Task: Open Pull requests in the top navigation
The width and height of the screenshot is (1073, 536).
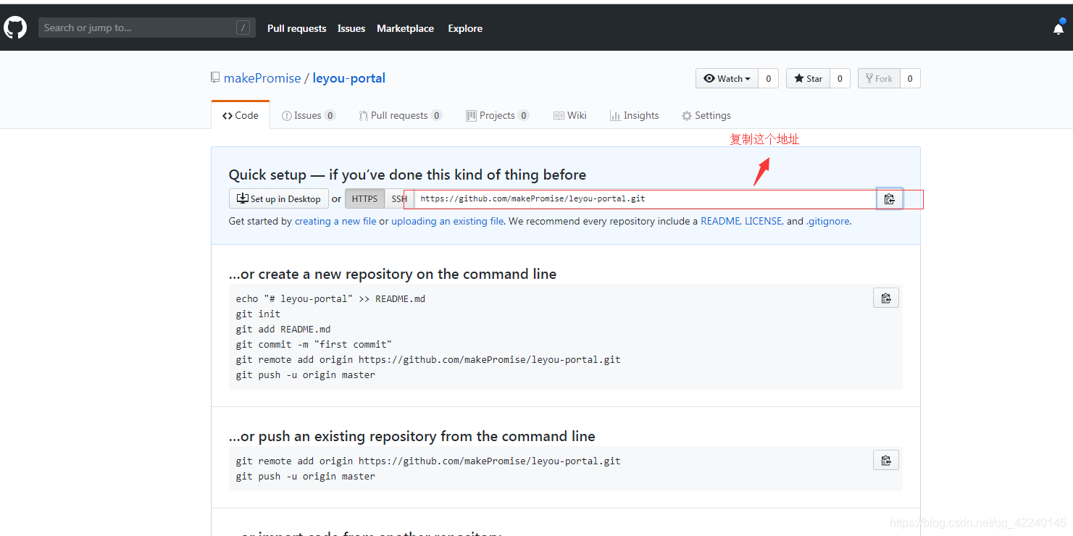Action: (x=297, y=28)
